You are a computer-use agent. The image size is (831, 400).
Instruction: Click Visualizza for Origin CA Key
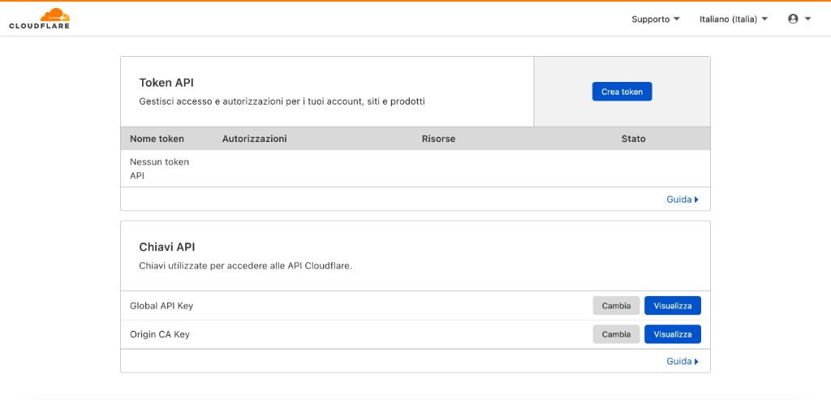point(673,334)
